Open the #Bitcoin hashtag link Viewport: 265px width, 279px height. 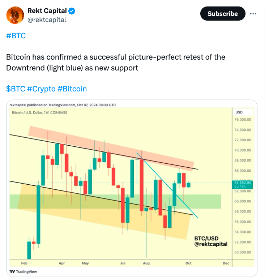(72, 89)
